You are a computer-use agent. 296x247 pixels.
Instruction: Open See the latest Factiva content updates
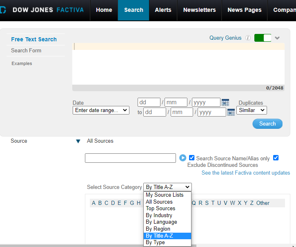(246, 173)
